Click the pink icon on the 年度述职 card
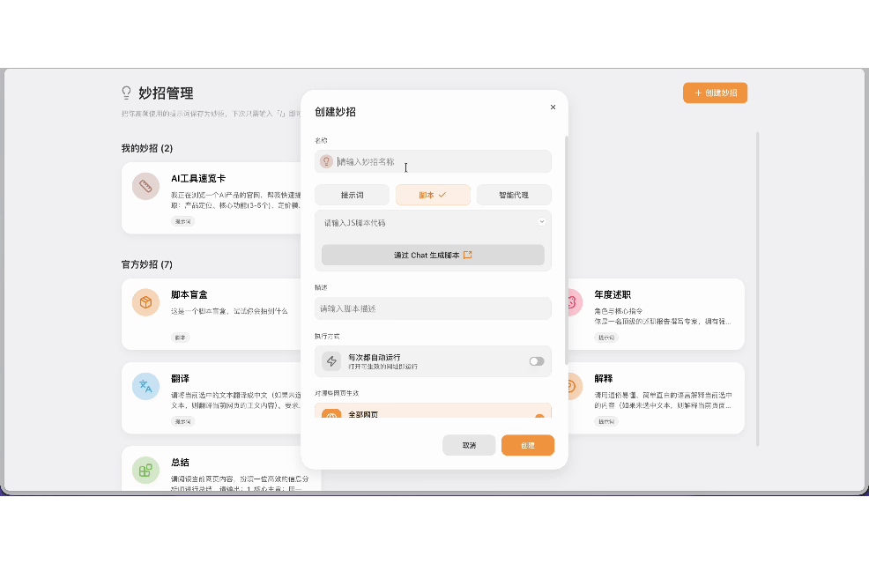Screen dimensions: 869x564 pos(574,302)
